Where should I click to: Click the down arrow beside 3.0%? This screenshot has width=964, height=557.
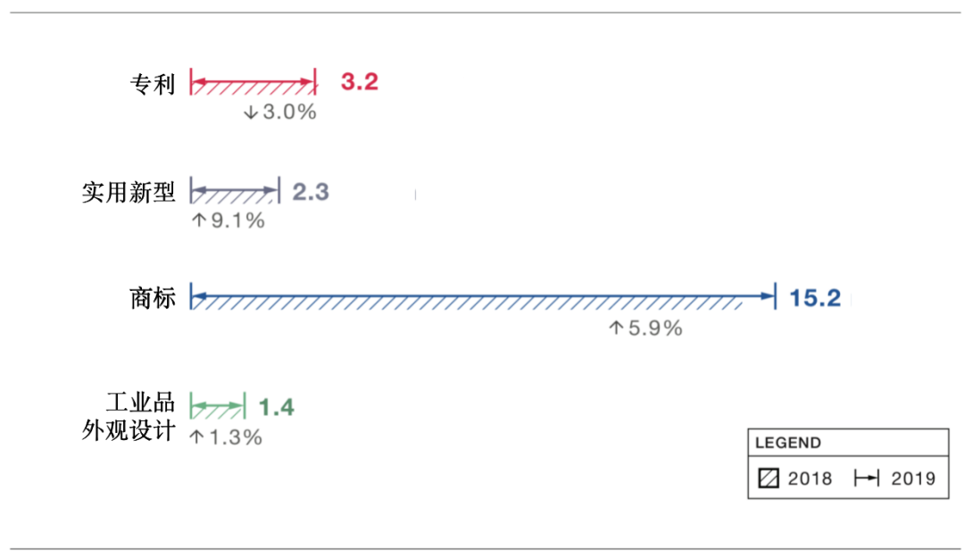pos(250,112)
